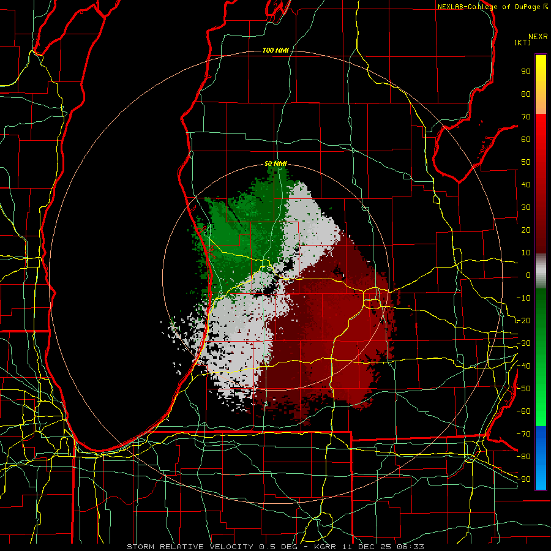Image resolution: width=551 pixels, height=551 pixels.
Task: Click the -80 scale value
Action: tap(523, 457)
